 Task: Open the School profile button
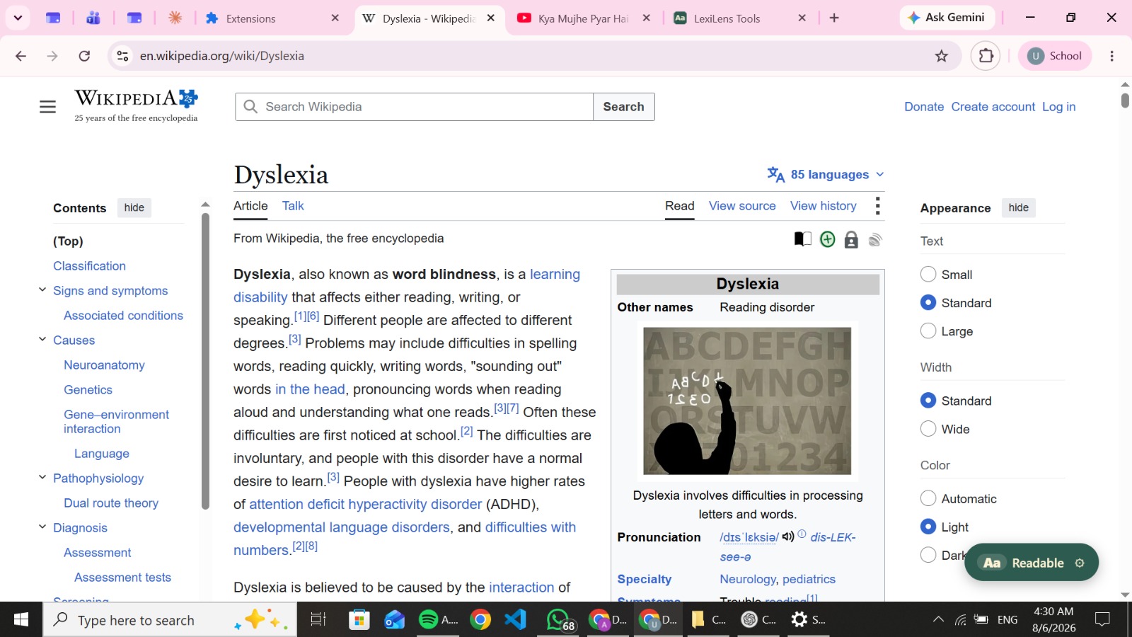pos(1055,56)
